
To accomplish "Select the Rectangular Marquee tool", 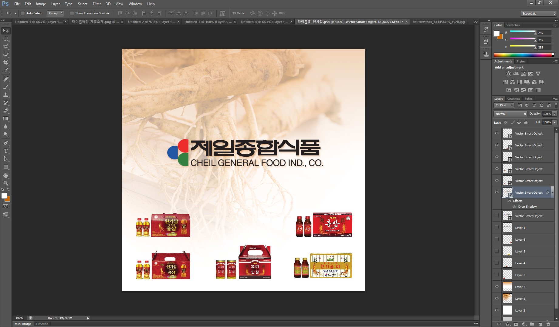I will point(6,39).
